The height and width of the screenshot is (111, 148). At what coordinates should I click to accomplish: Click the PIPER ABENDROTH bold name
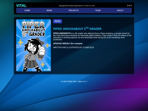(x=62, y=33)
